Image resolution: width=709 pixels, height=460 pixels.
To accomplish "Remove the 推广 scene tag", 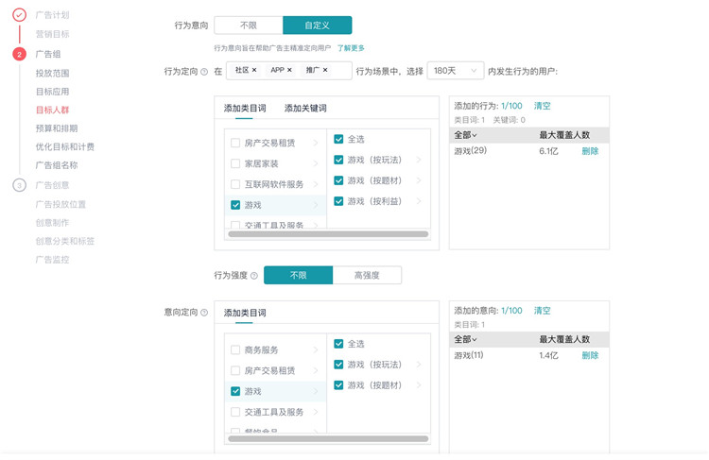I will point(325,71).
